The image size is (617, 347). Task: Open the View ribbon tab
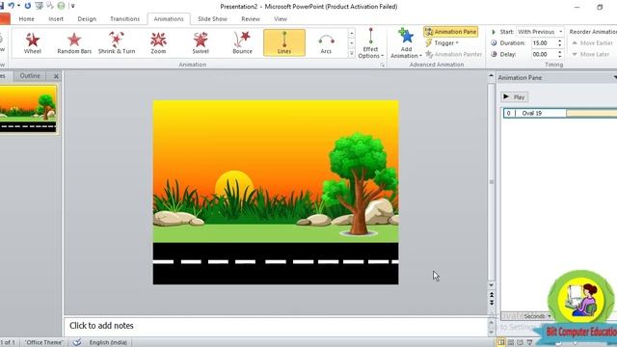pos(281,19)
